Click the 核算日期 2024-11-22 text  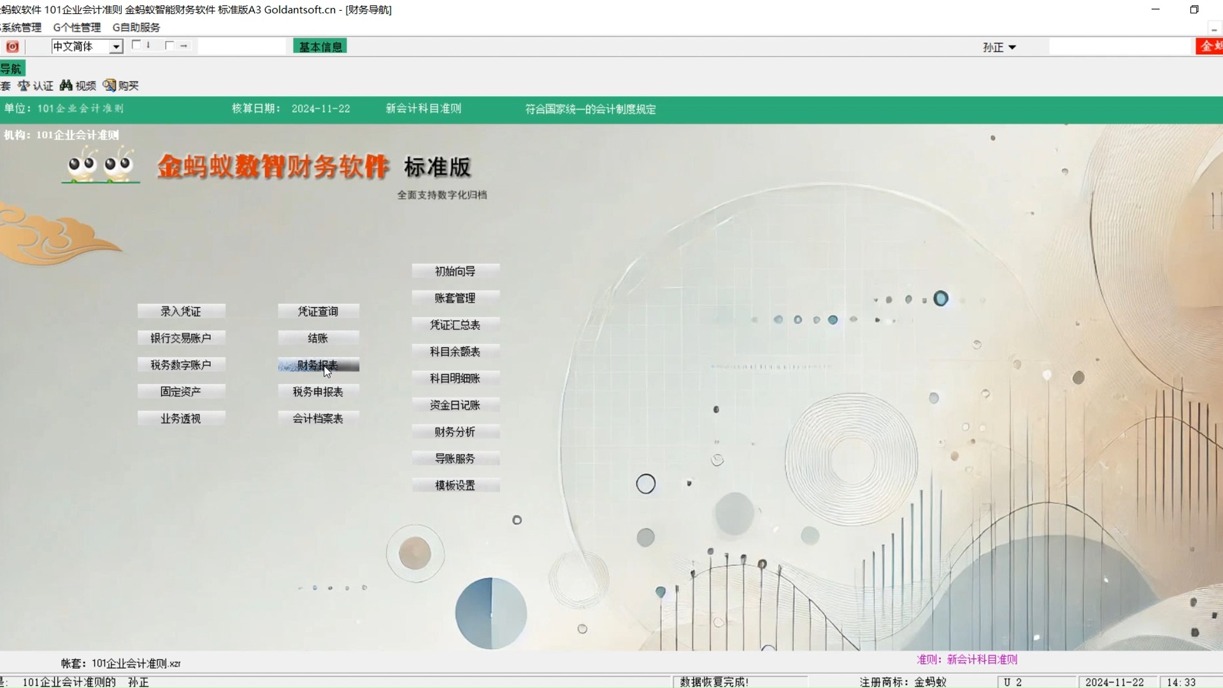[291, 109]
